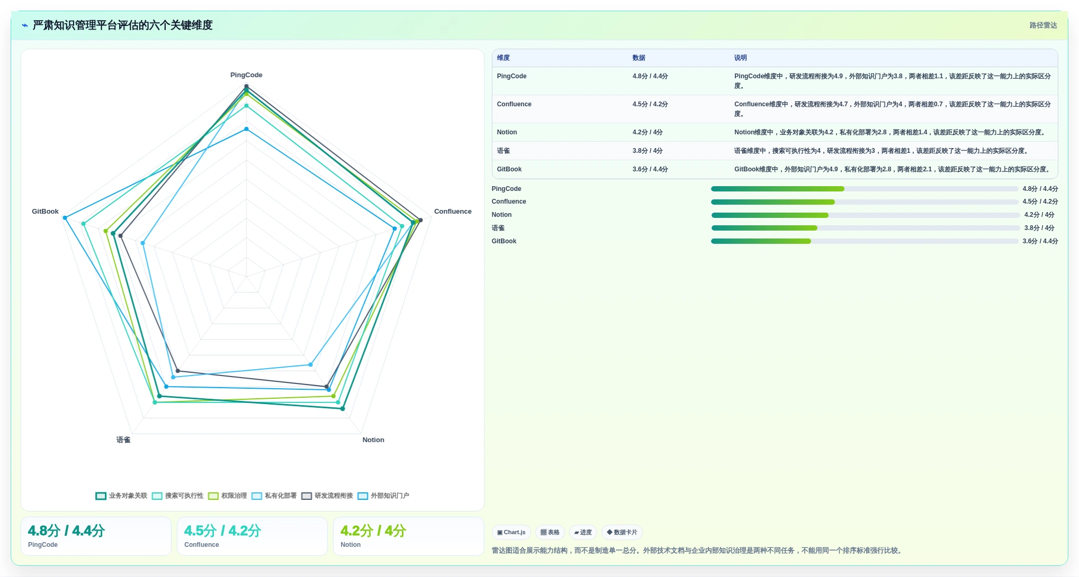The image size is (1079, 577).
Task: Click the Notion维度中 description text
Action: (891, 132)
